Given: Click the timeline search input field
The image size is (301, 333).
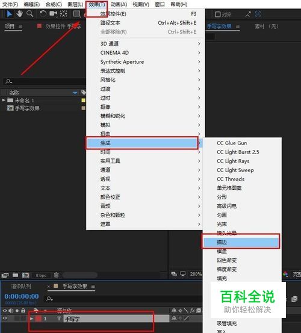Looking at the screenshot, I should click(x=123, y=299).
